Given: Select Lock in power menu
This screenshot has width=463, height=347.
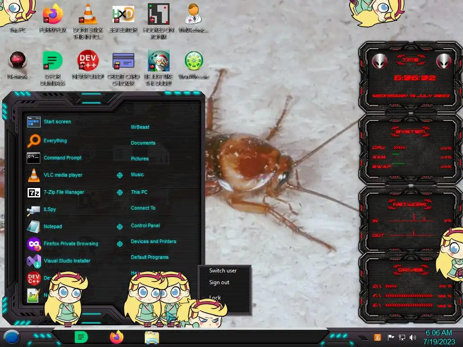Looking at the screenshot, I should tap(215, 298).
